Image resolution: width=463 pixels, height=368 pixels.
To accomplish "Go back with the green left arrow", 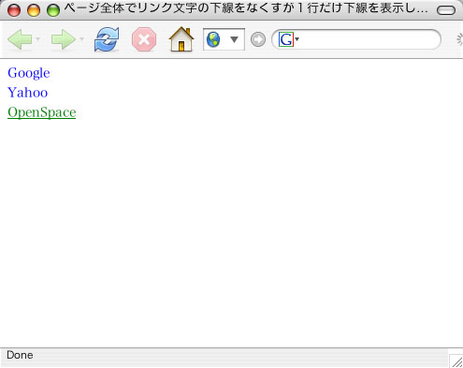I will (20, 39).
